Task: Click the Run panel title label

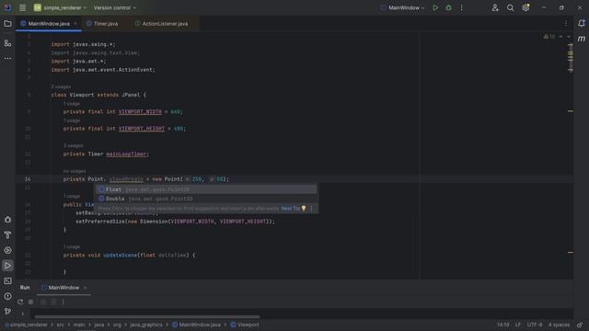Action: 25,288
